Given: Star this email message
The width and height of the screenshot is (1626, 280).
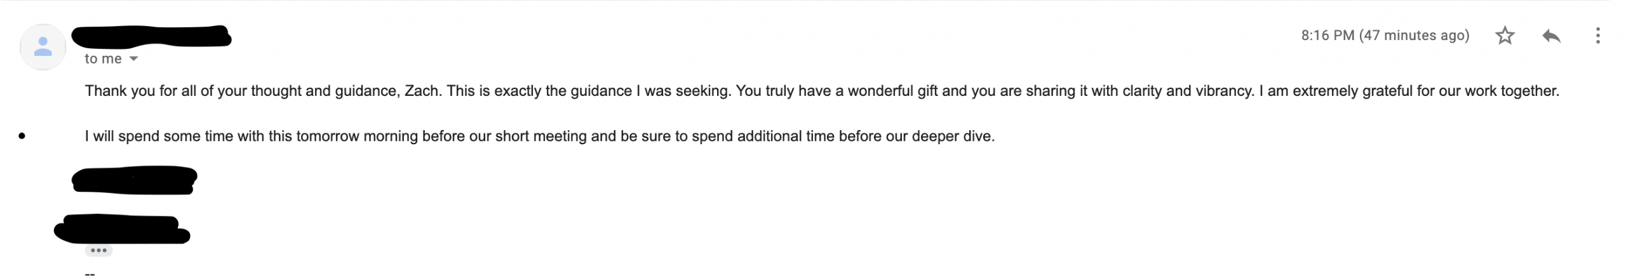Looking at the screenshot, I should (1505, 36).
